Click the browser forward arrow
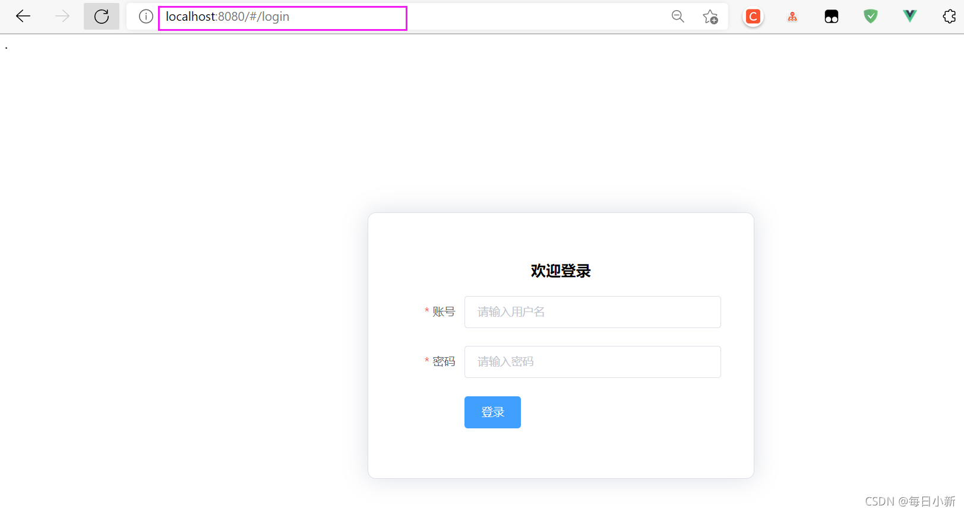 pos(62,17)
